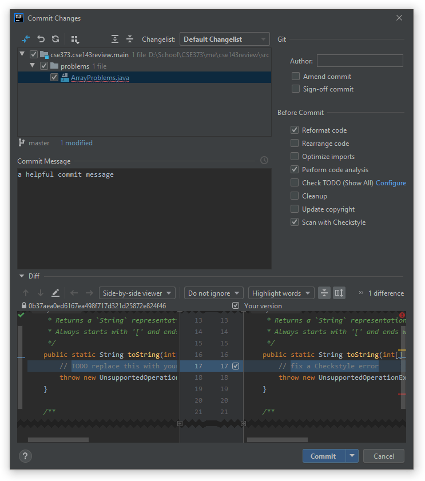Click the Show Diff icon in the changes toolbar
Screen dimensions: 425x481
(x=26, y=39)
